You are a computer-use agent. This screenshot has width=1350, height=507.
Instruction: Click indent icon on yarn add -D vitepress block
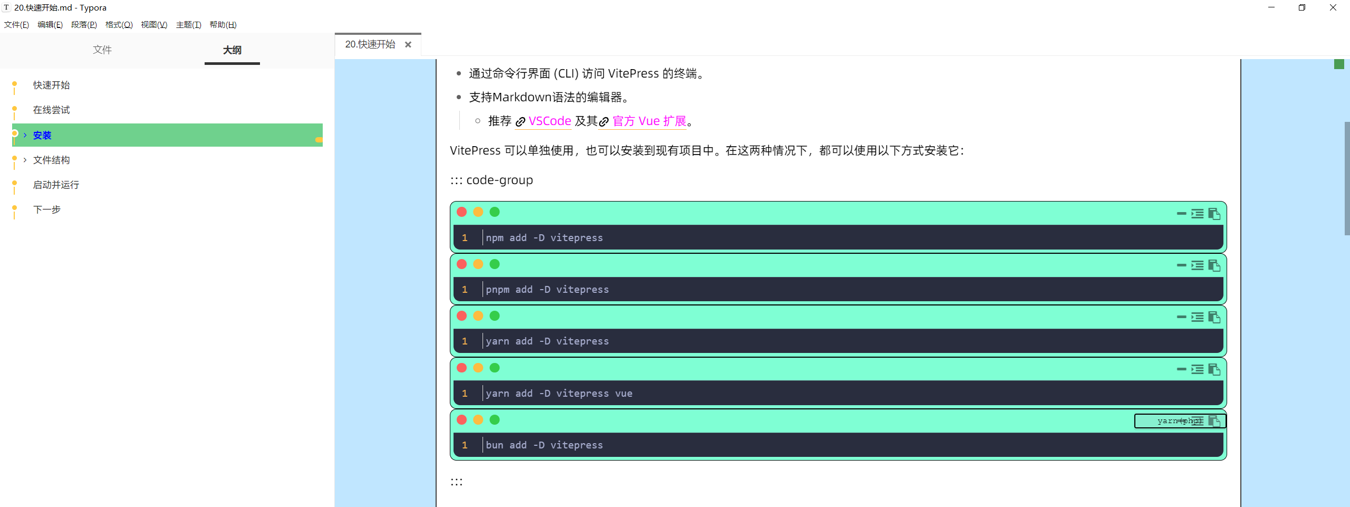pos(1197,317)
